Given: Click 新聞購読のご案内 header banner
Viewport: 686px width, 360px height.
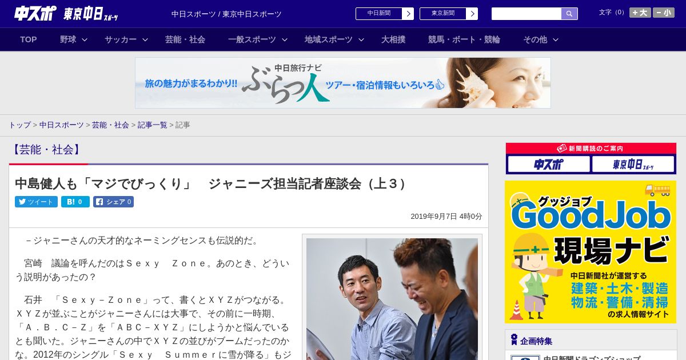Looking at the screenshot, I should coord(591,149).
